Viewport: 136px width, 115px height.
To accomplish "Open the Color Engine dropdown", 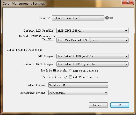I will [x=78, y=85].
